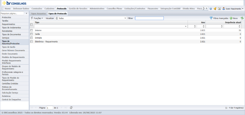This screenshot has width=245, height=115.
Task: Open Gerar Número Documento sidebar item
Action: (15, 50)
